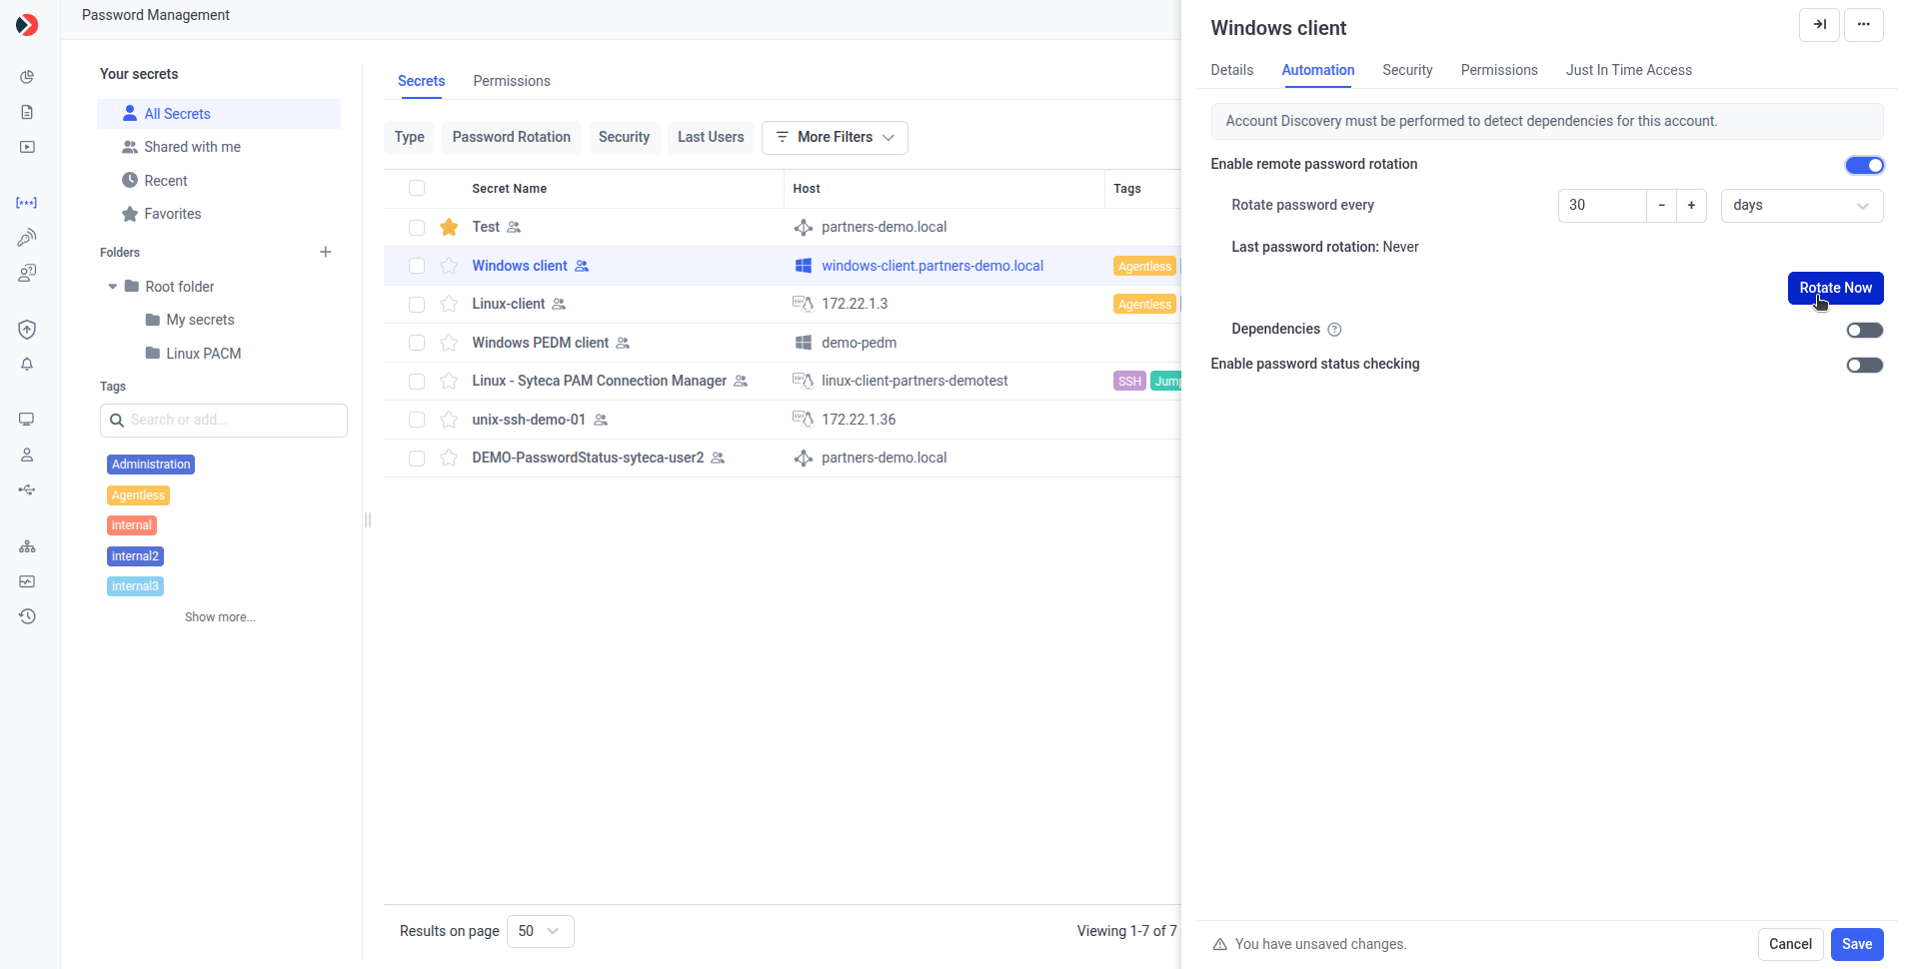Star the Windows PEDM client secret

coord(449,343)
